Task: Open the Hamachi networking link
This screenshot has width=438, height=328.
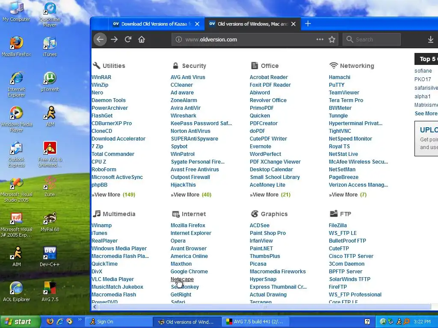Action: point(339,77)
